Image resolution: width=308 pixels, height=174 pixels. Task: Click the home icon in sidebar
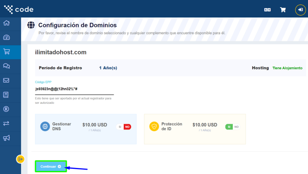(x=6, y=23)
